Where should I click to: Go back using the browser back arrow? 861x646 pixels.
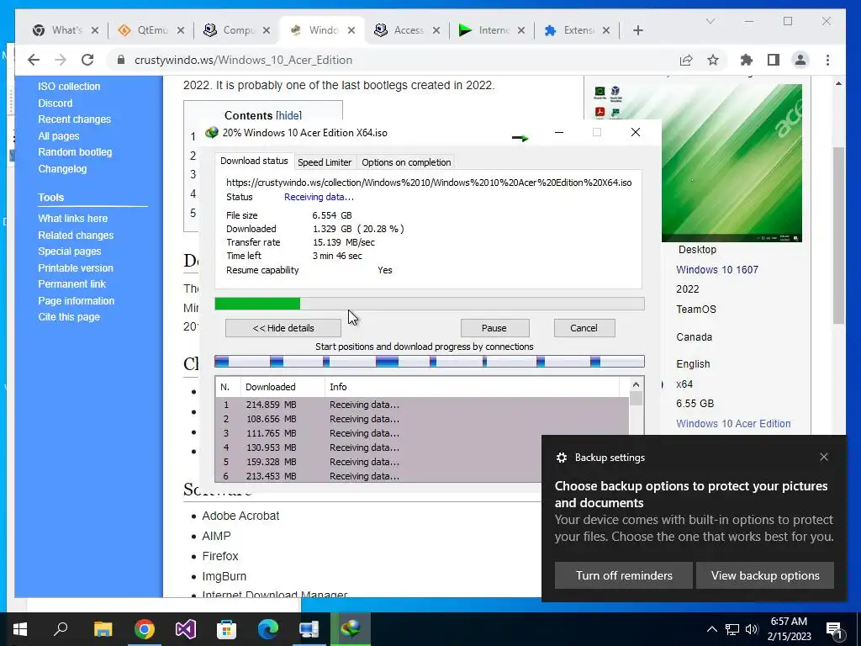coord(34,60)
